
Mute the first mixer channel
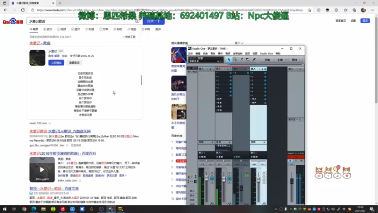pos(212,172)
